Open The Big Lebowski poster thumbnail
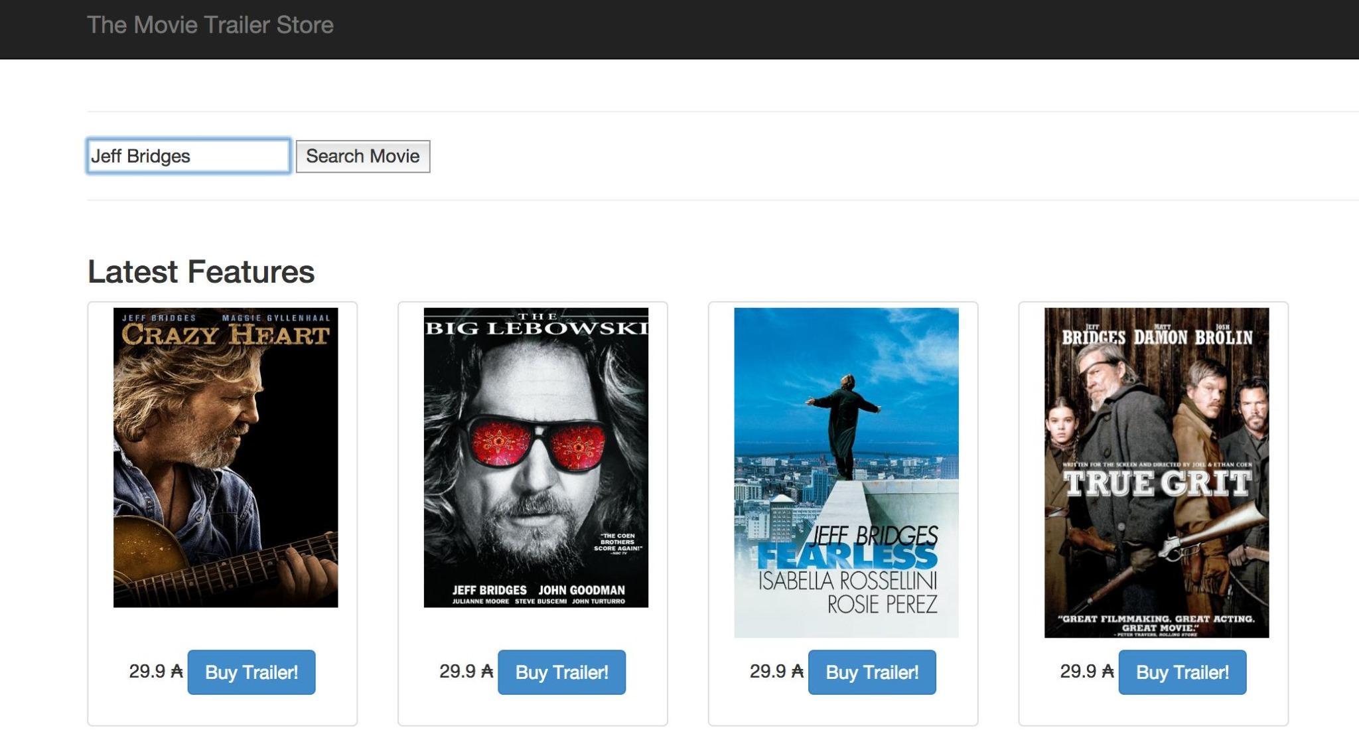 pos(536,457)
